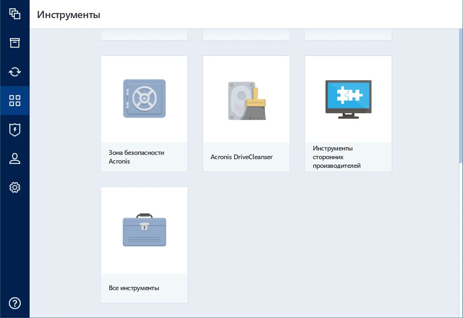Open the Account profile section in sidebar
The image size is (463, 318).
(15, 158)
